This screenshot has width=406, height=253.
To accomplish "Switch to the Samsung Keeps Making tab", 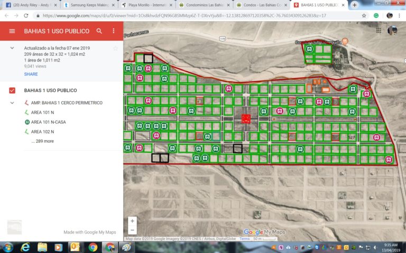I will [x=89, y=5].
